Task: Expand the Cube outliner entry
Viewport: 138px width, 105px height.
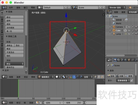Action: point(110,30)
